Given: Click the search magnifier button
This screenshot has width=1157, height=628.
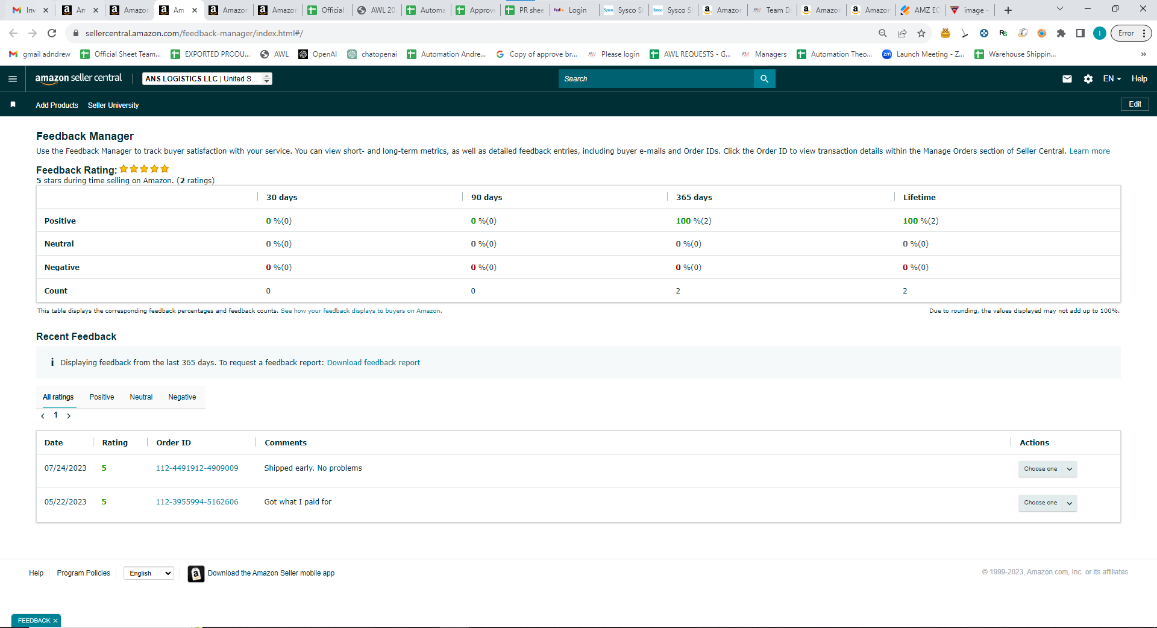Looking at the screenshot, I should click(x=764, y=79).
